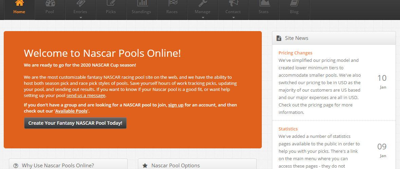Open the Statistics news article
This screenshot has height=169, width=400.
[x=288, y=129]
